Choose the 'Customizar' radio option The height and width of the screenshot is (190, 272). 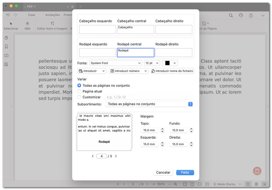pos(79,97)
